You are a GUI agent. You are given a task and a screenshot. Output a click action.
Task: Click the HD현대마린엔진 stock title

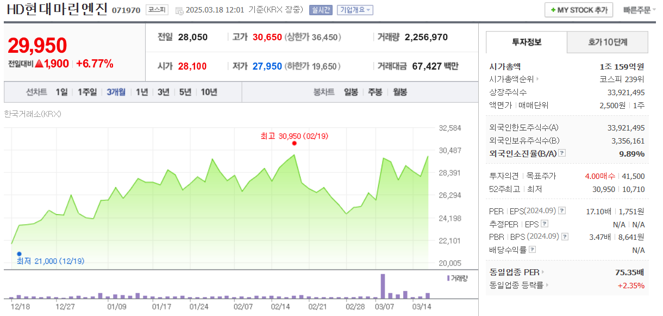[x=57, y=10]
